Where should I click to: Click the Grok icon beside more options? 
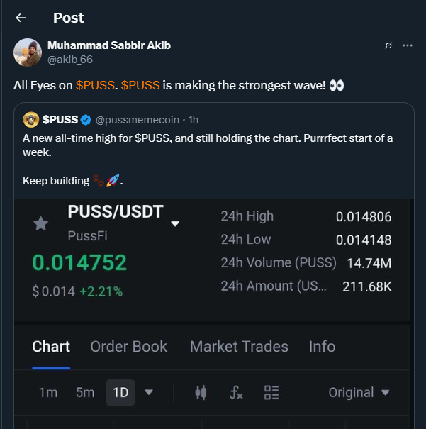coord(388,45)
